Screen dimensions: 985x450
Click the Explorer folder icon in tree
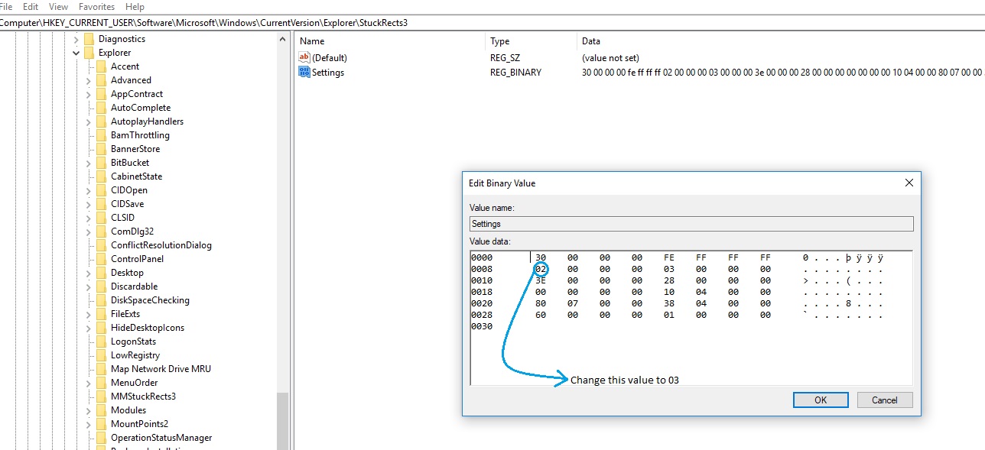tap(89, 53)
